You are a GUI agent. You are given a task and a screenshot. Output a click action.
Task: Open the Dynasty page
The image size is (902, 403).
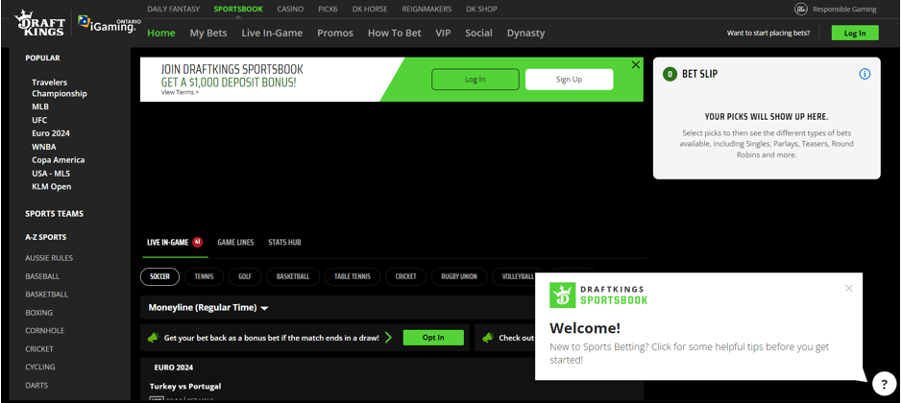(x=525, y=33)
